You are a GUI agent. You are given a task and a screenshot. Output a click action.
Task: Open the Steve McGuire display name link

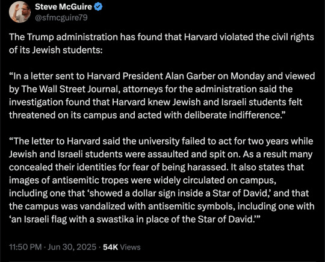click(63, 7)
